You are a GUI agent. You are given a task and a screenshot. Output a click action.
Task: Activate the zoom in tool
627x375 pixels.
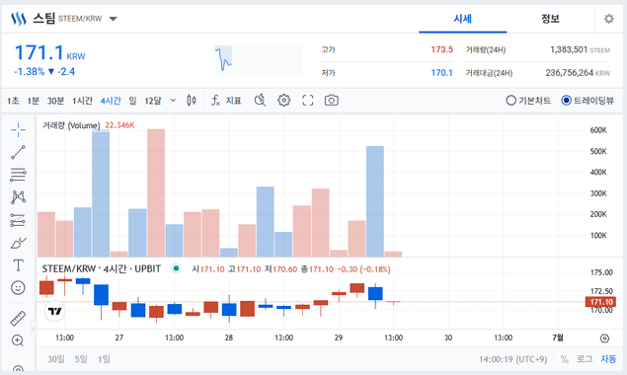point(18,340)
